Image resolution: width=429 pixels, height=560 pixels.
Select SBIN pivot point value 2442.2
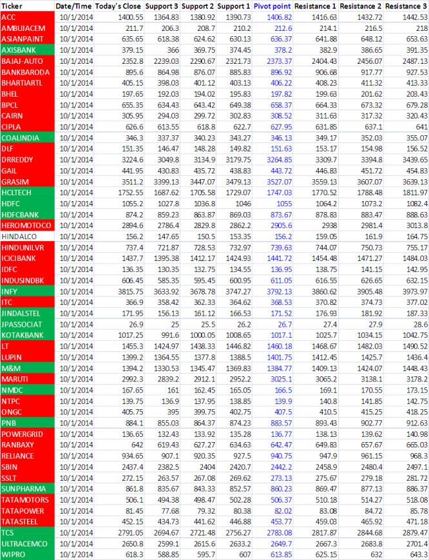[281, 467]
